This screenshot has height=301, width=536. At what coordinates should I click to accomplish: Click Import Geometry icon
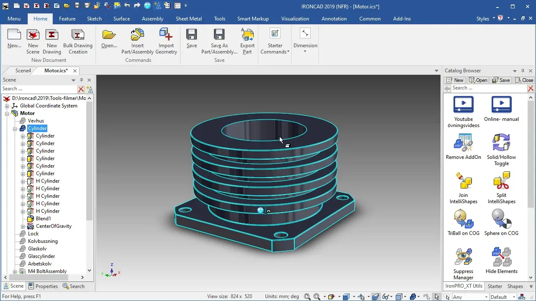point(166,35)
